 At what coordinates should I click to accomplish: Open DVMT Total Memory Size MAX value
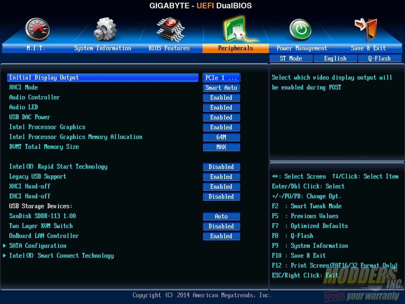221,147
